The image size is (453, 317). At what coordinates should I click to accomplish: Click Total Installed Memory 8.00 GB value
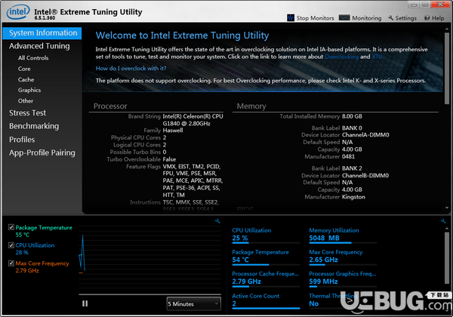coord(352,116)
